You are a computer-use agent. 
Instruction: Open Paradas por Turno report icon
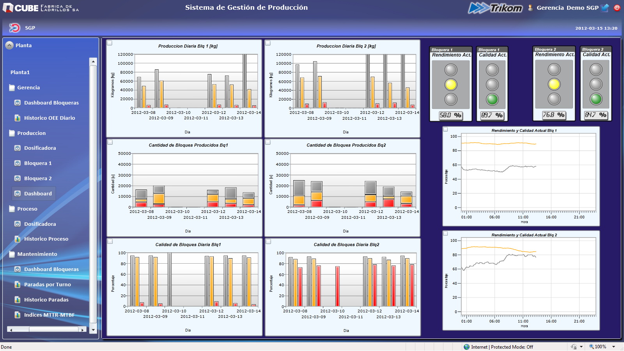(x=18, y=284)
